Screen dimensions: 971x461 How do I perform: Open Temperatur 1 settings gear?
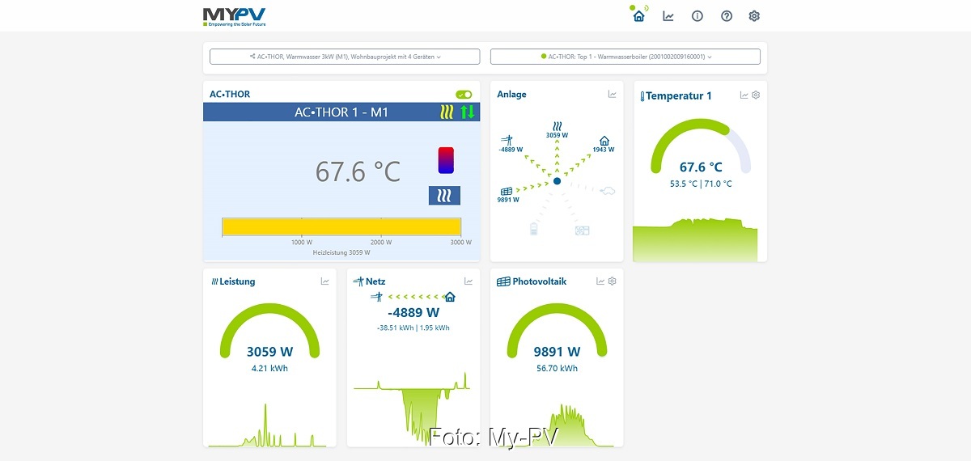(x=756, y=95)
